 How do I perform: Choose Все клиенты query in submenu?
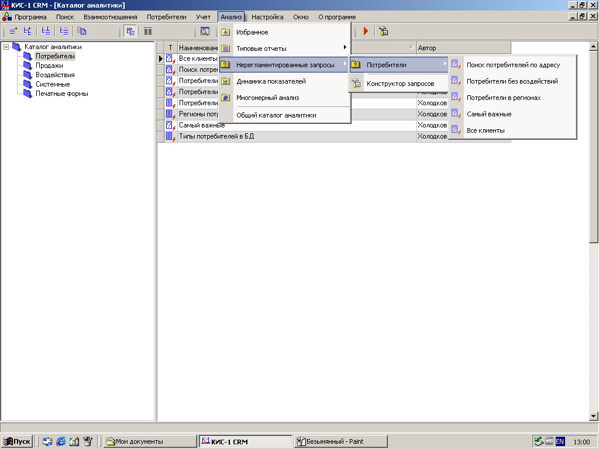tap(512, 130)
